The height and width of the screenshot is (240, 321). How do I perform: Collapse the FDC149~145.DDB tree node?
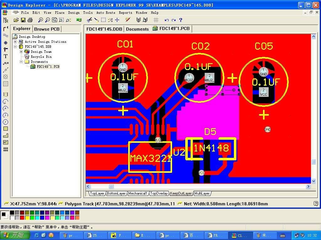(15, 47)
